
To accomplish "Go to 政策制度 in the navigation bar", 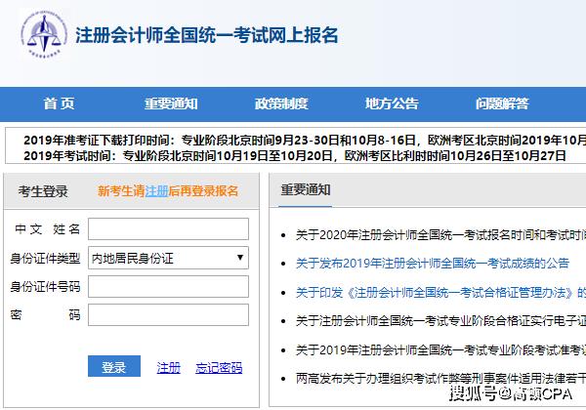I will pyautogui.click(x=281, y=103).
